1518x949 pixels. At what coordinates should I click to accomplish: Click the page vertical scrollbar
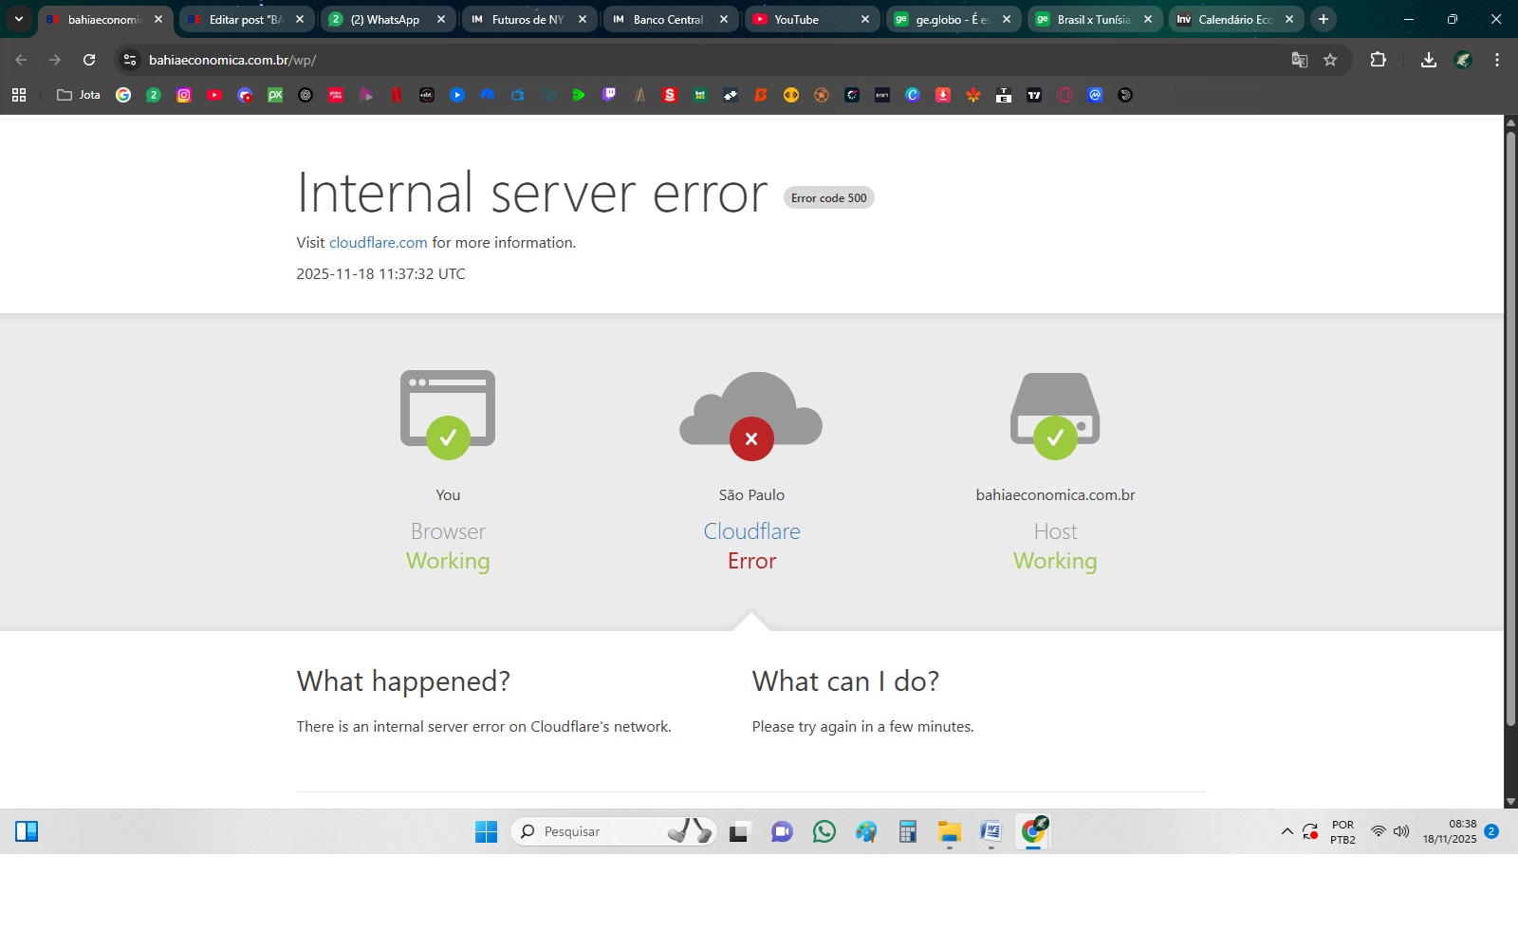1510,427
